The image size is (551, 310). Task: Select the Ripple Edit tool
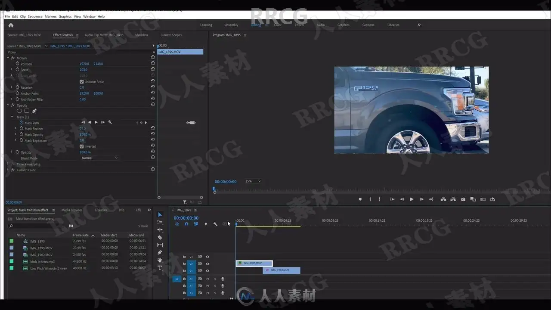click(160, 229)
